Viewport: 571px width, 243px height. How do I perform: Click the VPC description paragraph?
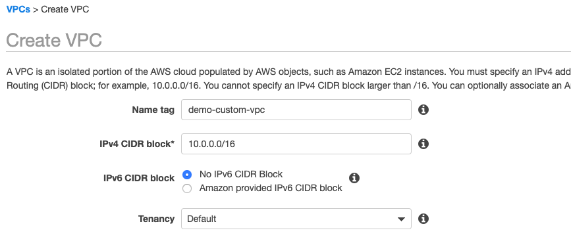point(288,79)
